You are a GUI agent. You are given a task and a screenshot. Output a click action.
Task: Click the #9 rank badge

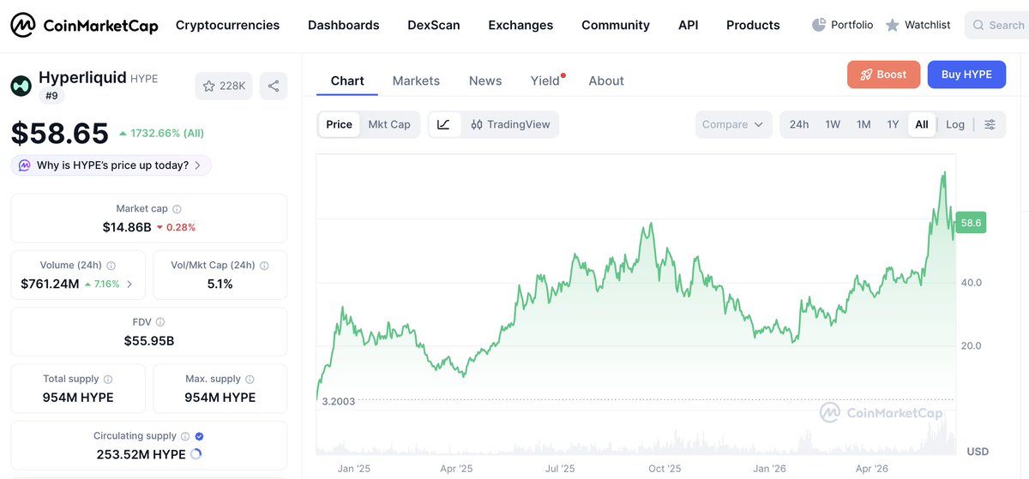[x=51, y=96]
